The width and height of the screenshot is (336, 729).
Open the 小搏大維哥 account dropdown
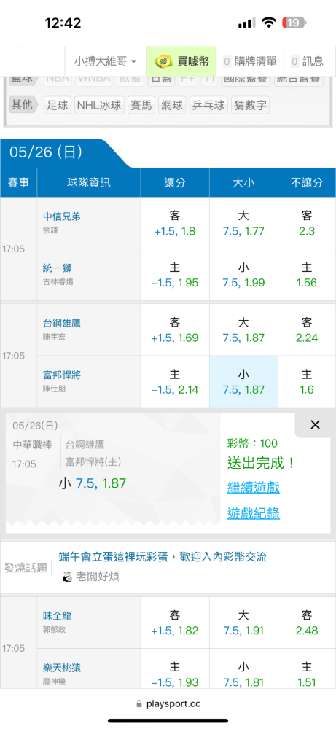coord(105,61)
